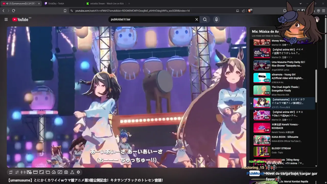
Task: Open the Brave VPN shield icon
Action: point(318,11)
